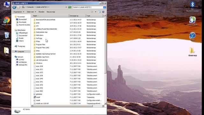Open the Bluetooth locaties desktop icon
204x115 pixels.
point(193,6)
